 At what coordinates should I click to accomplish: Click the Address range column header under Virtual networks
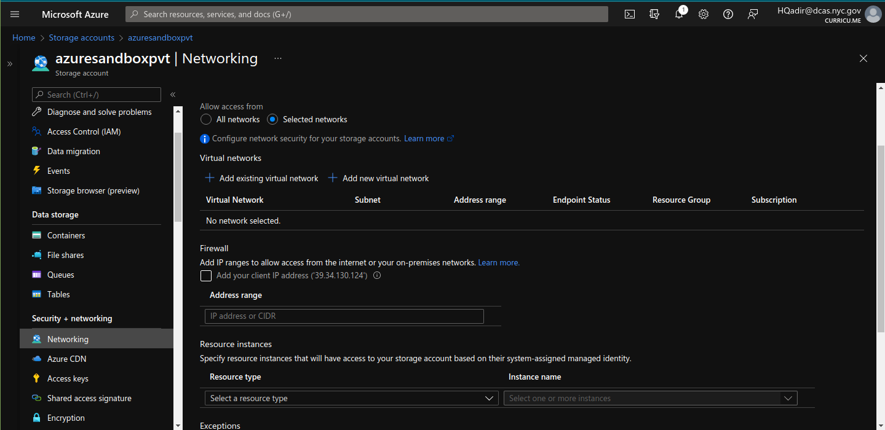480,200
